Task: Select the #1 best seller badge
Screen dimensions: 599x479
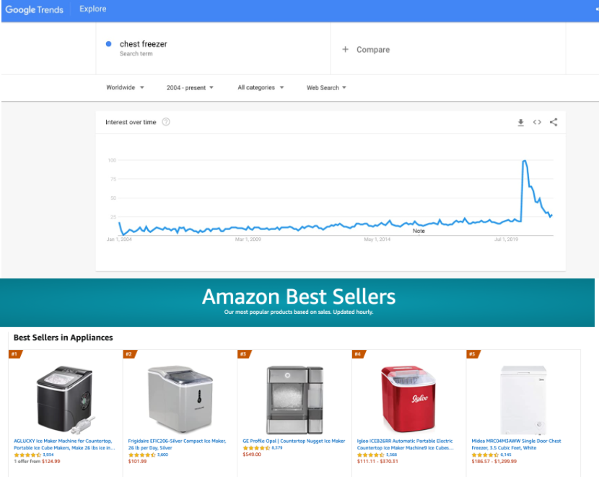Action: (x=15, y=354)
